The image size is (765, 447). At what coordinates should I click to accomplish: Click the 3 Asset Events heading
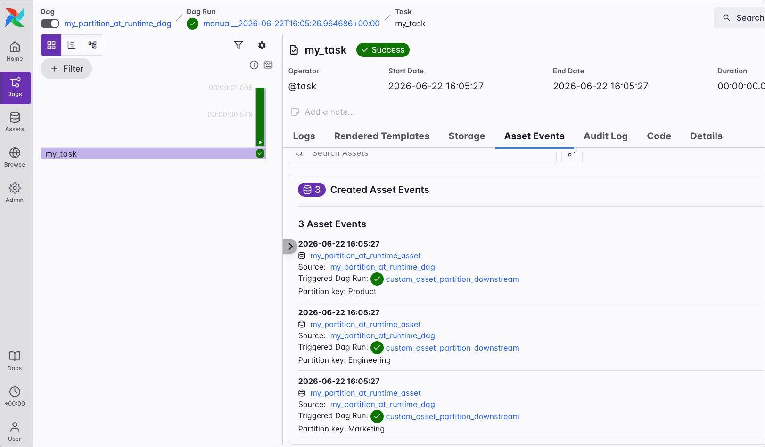click(332, 224)
